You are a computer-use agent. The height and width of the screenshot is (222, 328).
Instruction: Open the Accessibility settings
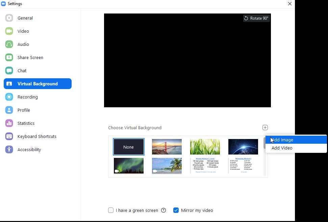(x=29, y=149)
